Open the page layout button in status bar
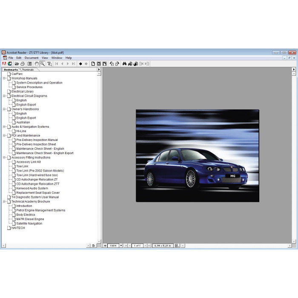The width and height of the screenshot is (298, 298). click(177, 246)
